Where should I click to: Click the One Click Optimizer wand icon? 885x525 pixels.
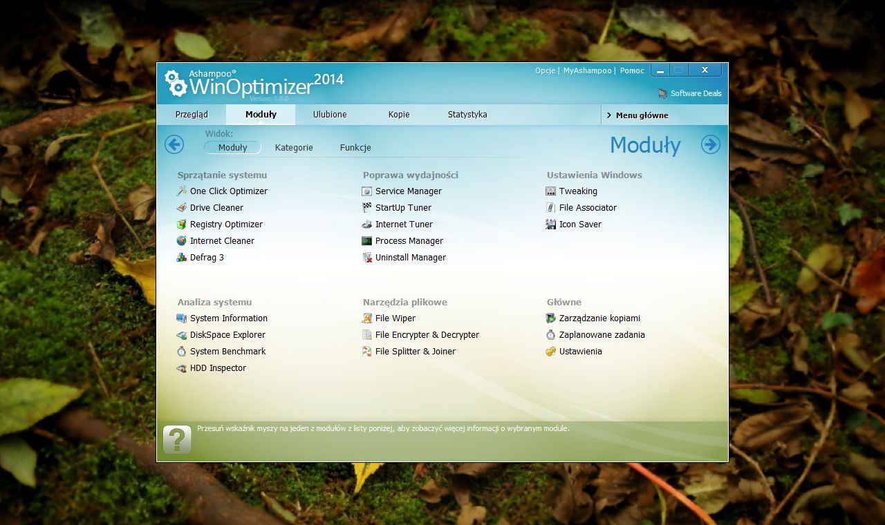pos(182,191)
